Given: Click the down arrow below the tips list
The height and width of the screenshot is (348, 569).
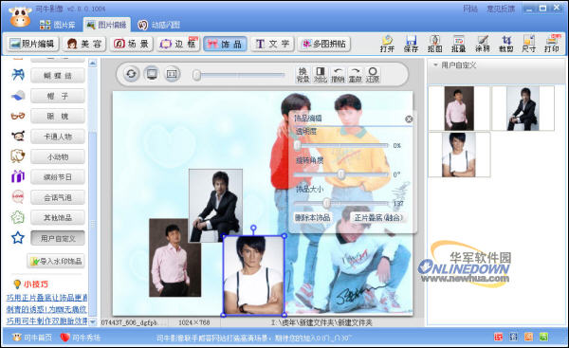Looking at the screenshot, I should [x=93, y=321].
